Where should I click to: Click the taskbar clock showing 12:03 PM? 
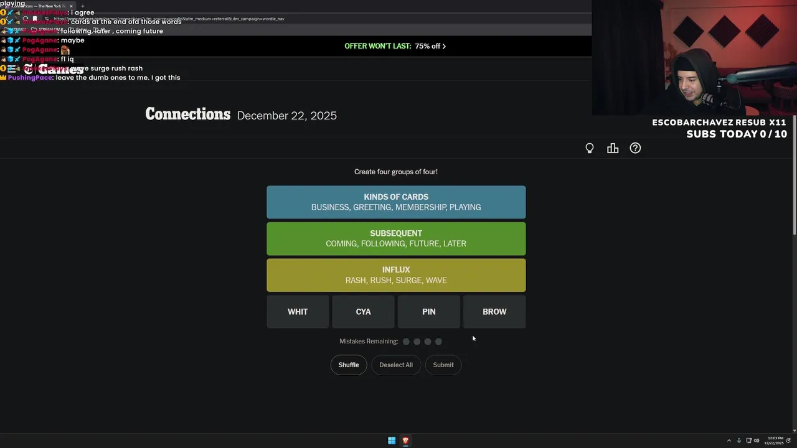click(775, 441)
